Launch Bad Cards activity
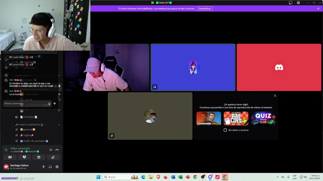Image resolution: width=323 pixels, height=181 pixels. click(236, 118)
